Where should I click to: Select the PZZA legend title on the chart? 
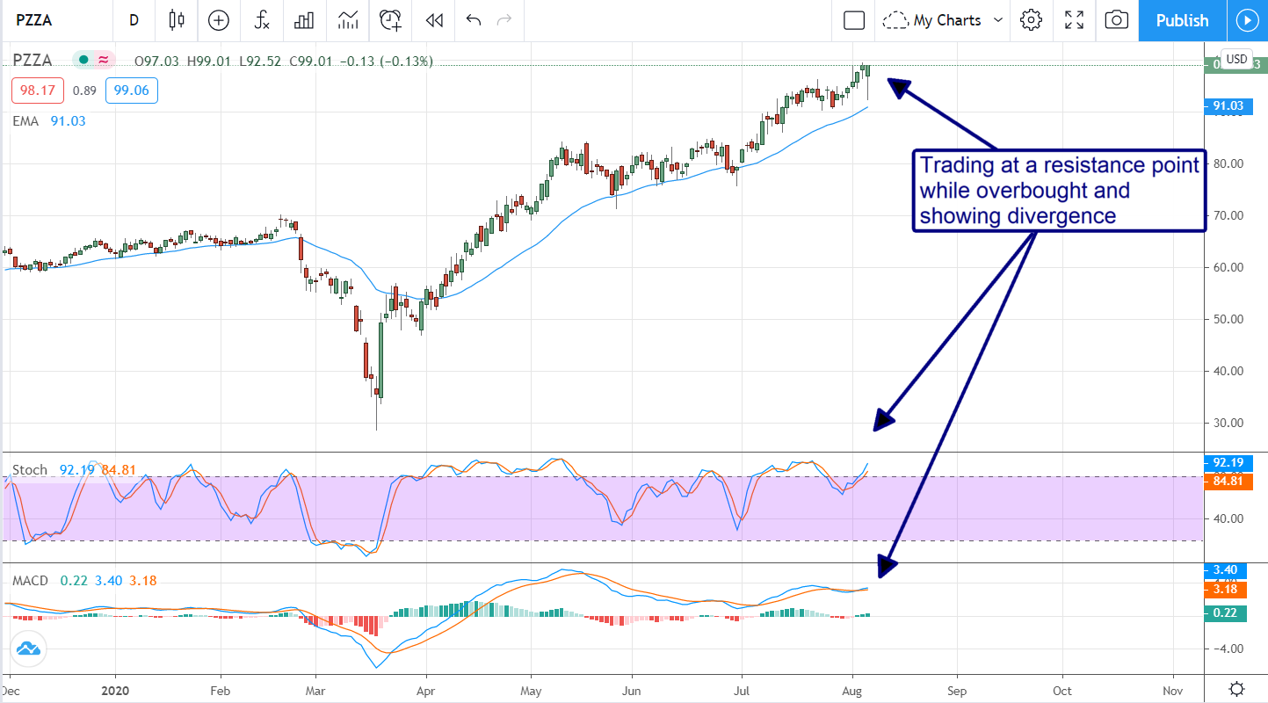(33, 61)
